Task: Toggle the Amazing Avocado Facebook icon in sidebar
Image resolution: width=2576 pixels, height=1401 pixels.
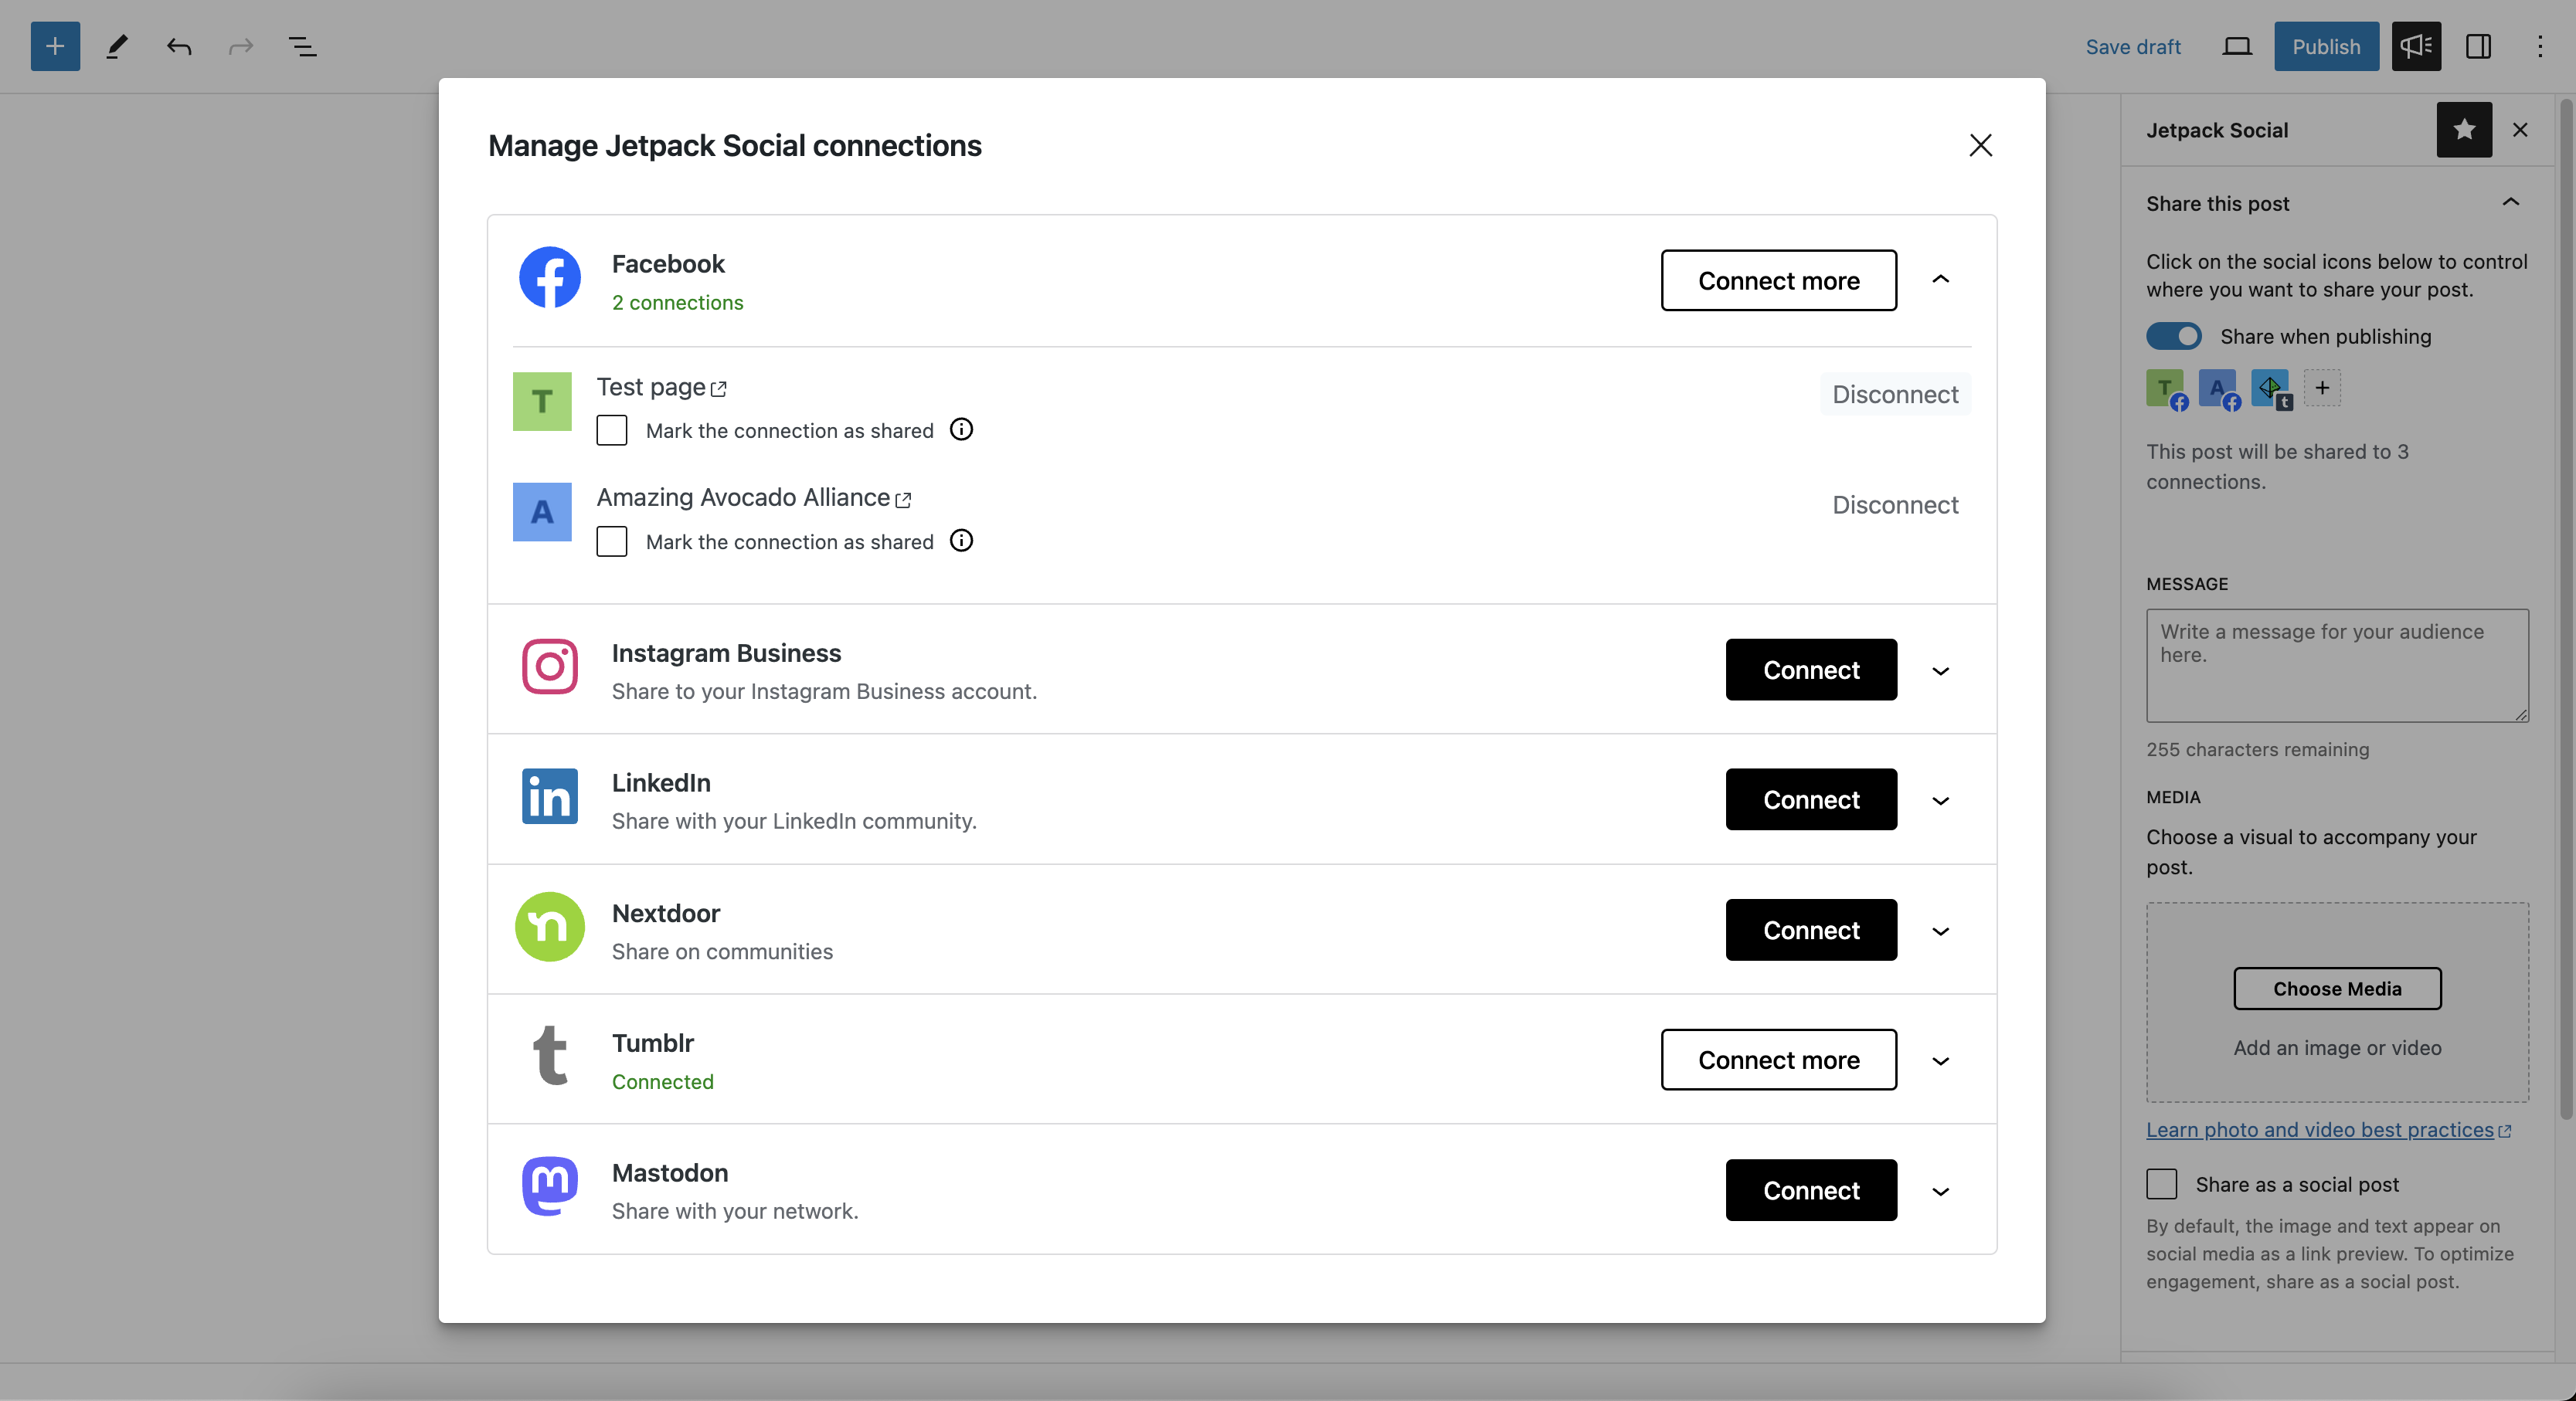Action: [2218, 388]
